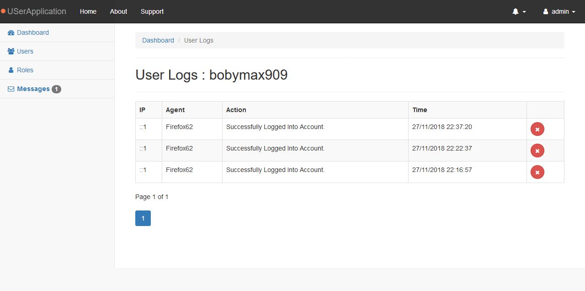Screen dimensions: 585x291
Task: Select page 1 pagination button
Action: tap(143, 218)
